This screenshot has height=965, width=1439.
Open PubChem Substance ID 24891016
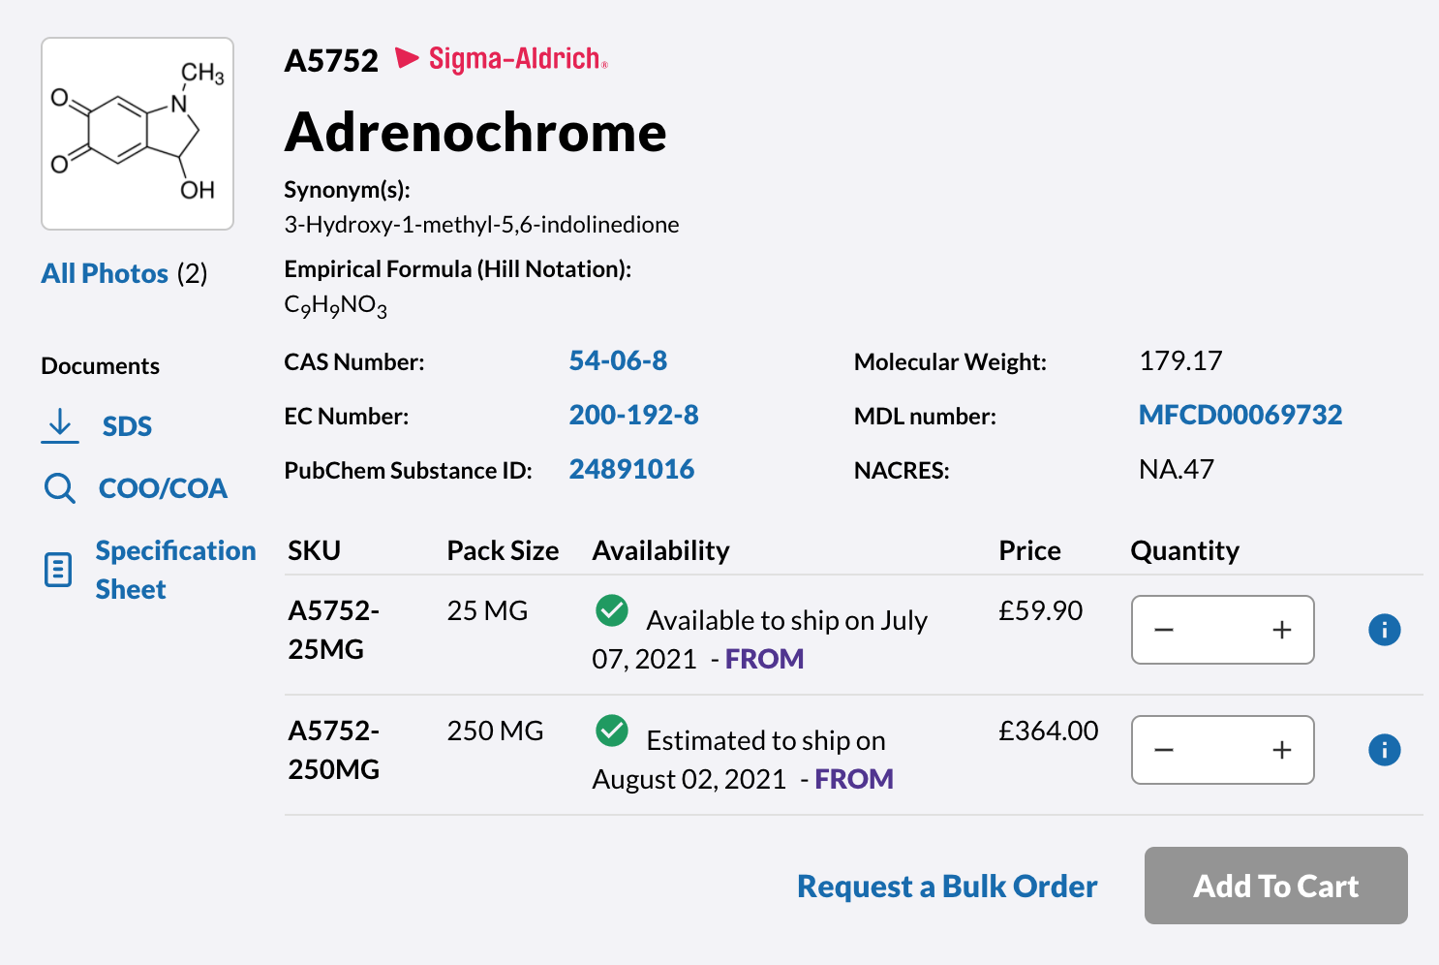tap(631, 469)
